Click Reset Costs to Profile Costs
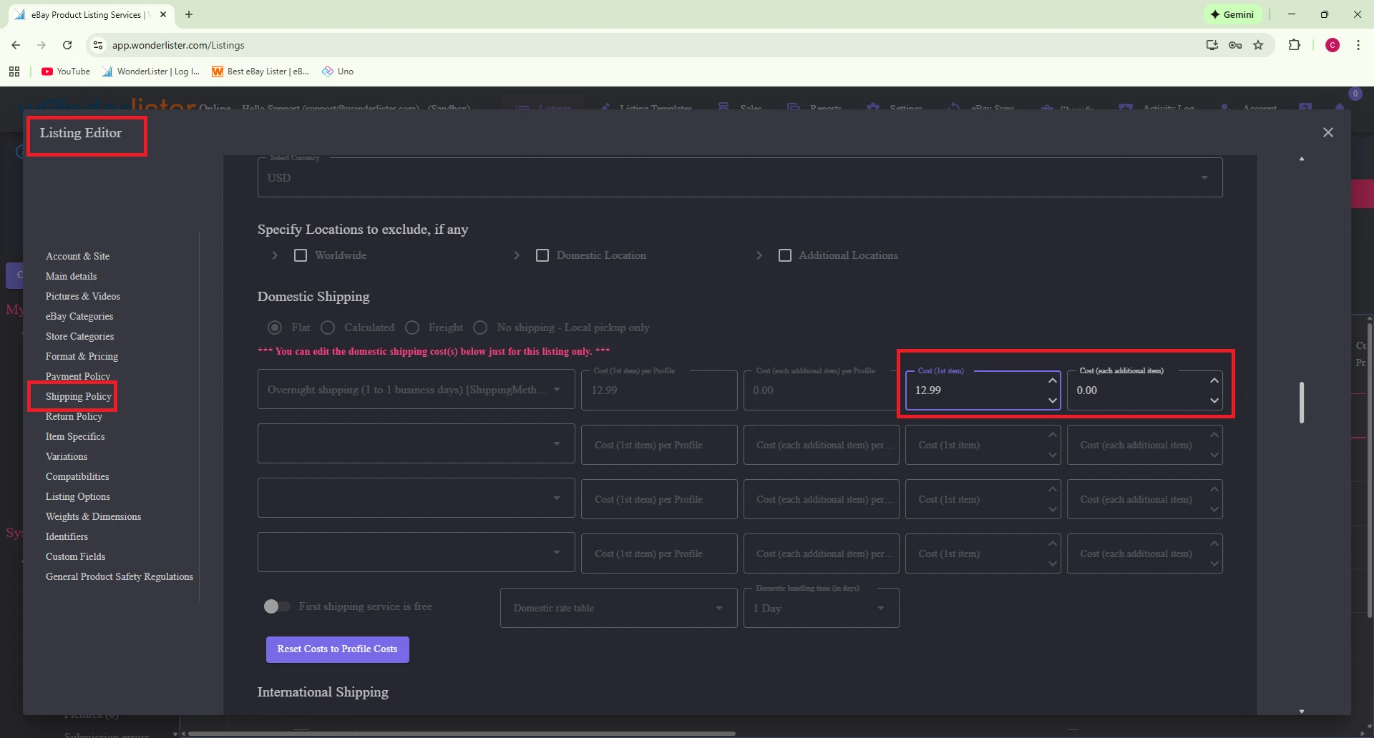Viewport: 1374px width, 738px height. 337,649
